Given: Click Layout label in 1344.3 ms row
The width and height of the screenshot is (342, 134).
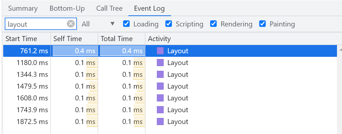Looking at the screenshot, I should coord(178,75).
